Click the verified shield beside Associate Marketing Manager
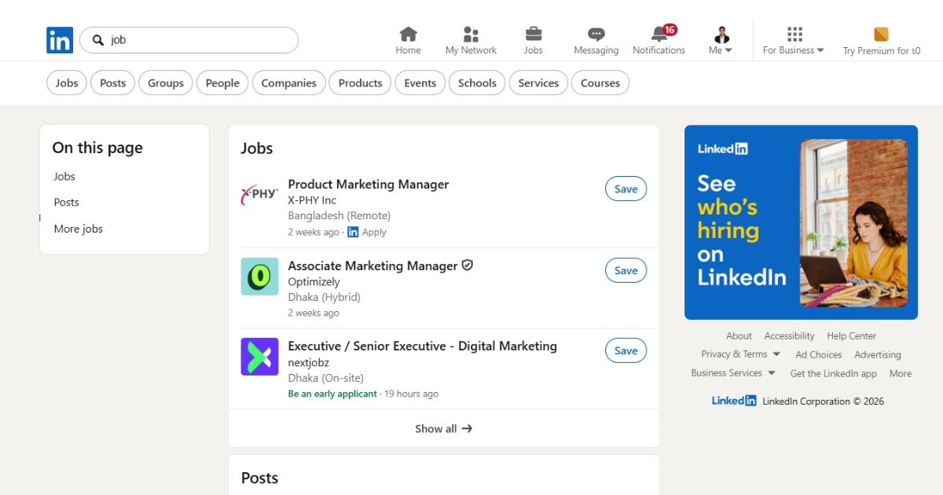943x495 pixels. [x=468, y=266]
